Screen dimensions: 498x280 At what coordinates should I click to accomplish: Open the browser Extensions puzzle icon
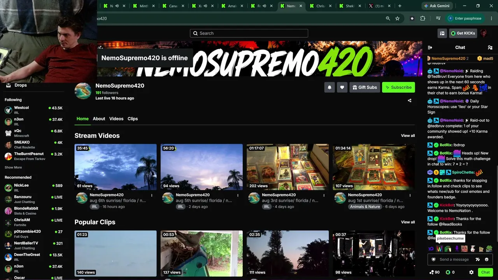tap(423, 18)
